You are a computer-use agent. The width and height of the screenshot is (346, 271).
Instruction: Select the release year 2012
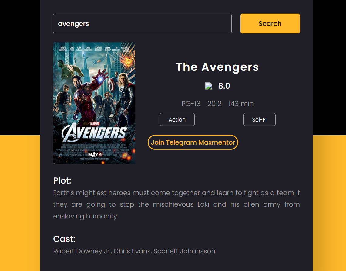(214, 104)
